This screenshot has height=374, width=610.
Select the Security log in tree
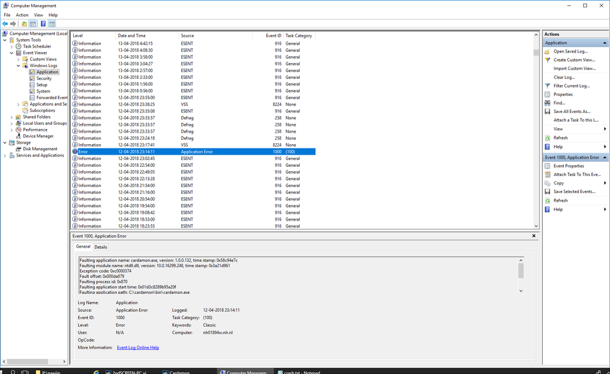44,79
